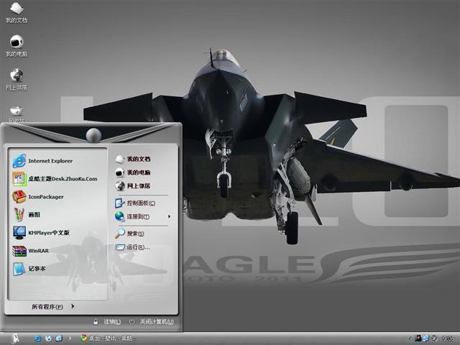Expand quick launch overflow chevron
The width and height of the screenshot is (460, 345).
(70, 339)
